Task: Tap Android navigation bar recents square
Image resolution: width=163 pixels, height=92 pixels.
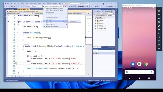Action: coord(149,78)
